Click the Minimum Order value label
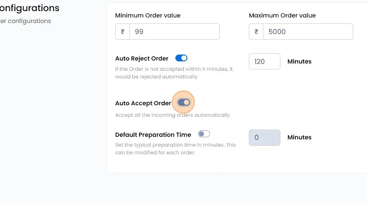This screenshot has height=205, width=367. tap(148, 15)
